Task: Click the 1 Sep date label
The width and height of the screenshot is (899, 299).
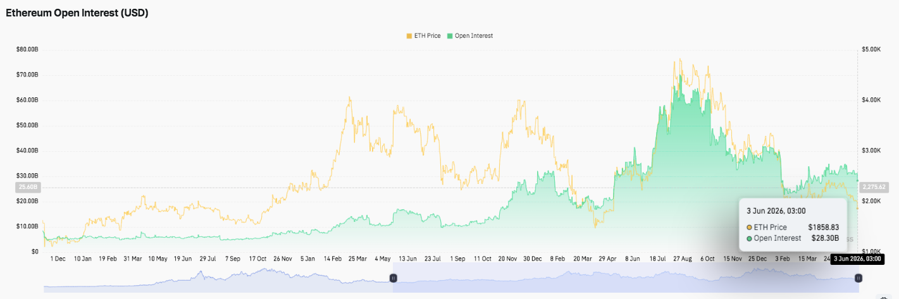Action: (x=457, y=259)
